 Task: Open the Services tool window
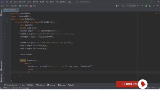point(62,85)
